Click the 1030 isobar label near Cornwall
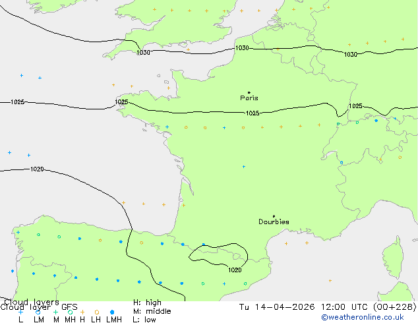The height and width of the screenshot is (323, 418). (x=143, y=53)
